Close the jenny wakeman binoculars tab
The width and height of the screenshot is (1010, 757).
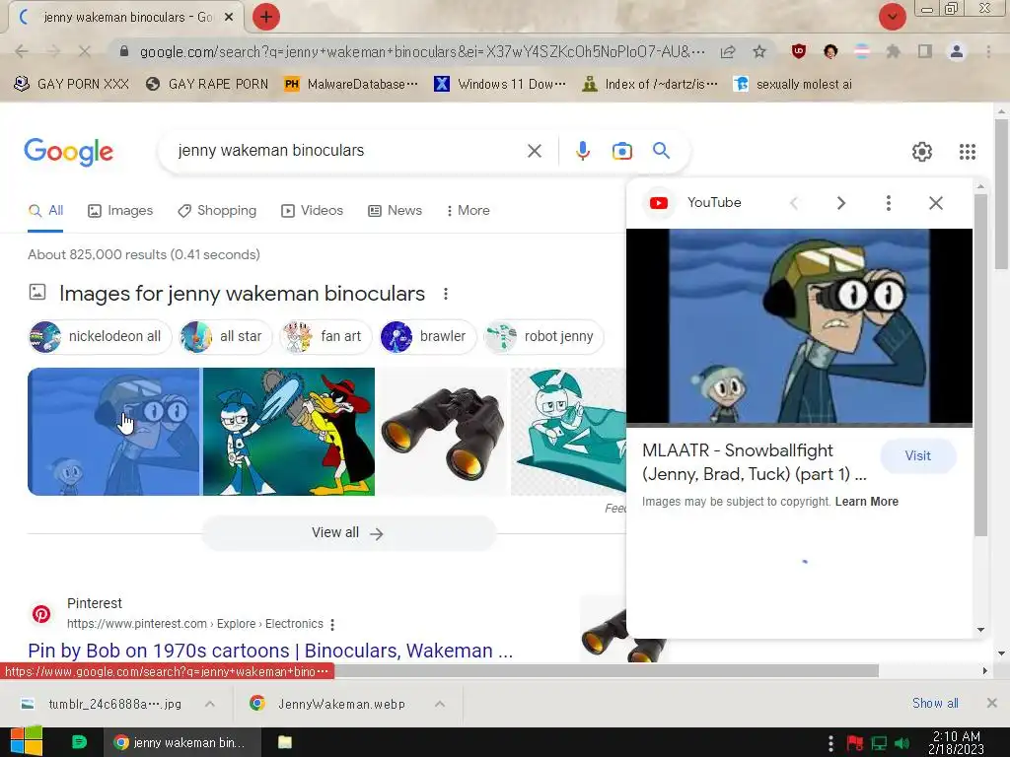coord(229,18)
